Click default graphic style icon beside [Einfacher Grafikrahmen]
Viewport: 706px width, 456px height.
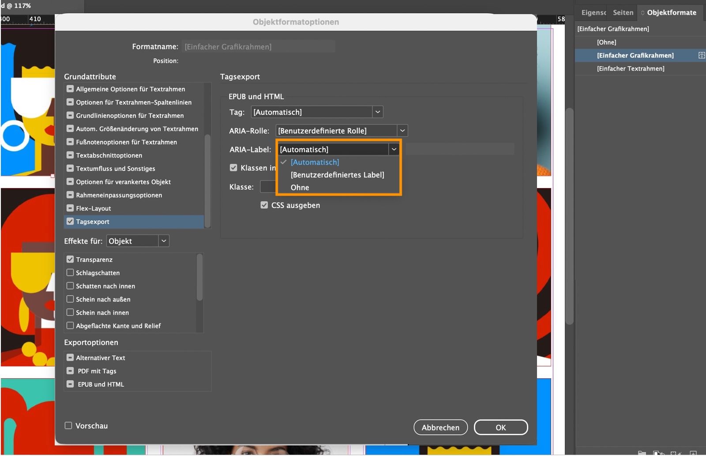tap(700, 55)
